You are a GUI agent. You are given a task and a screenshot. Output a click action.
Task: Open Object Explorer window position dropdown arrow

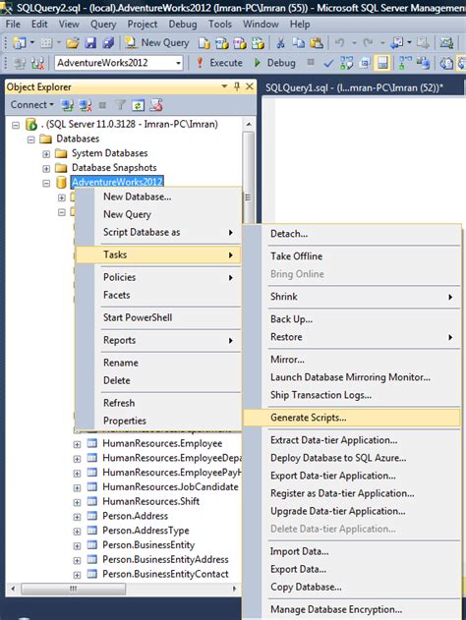click(224, 86)
